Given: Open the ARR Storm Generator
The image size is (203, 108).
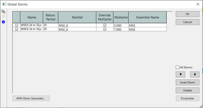Looking at the screenshot, I should (31, 98).
